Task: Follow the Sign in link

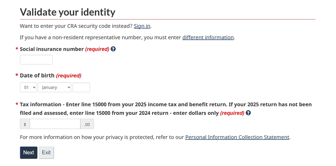Action: click(x=142, y=26)
